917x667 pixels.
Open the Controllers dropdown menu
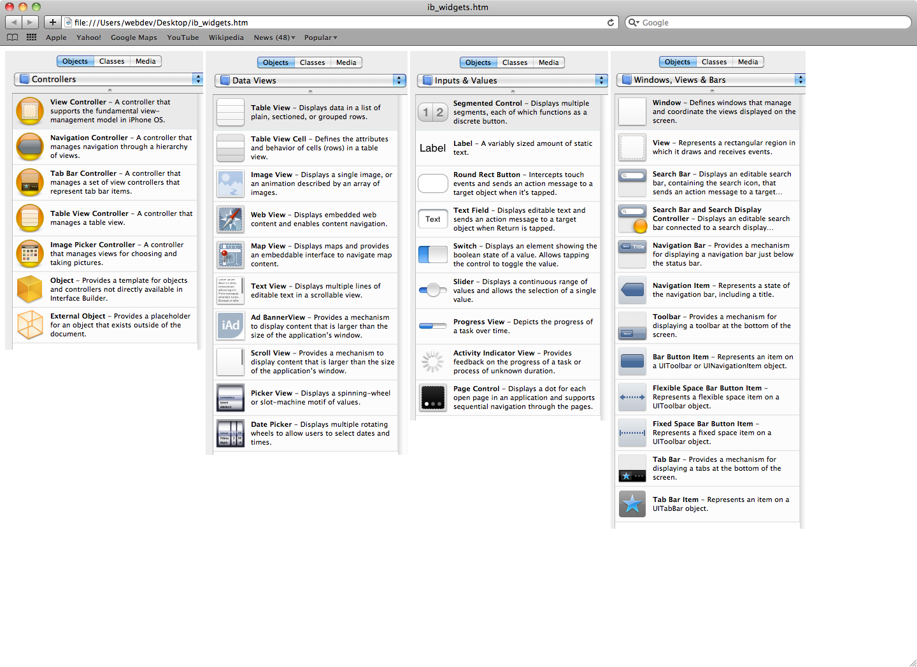tap(108, 79)
